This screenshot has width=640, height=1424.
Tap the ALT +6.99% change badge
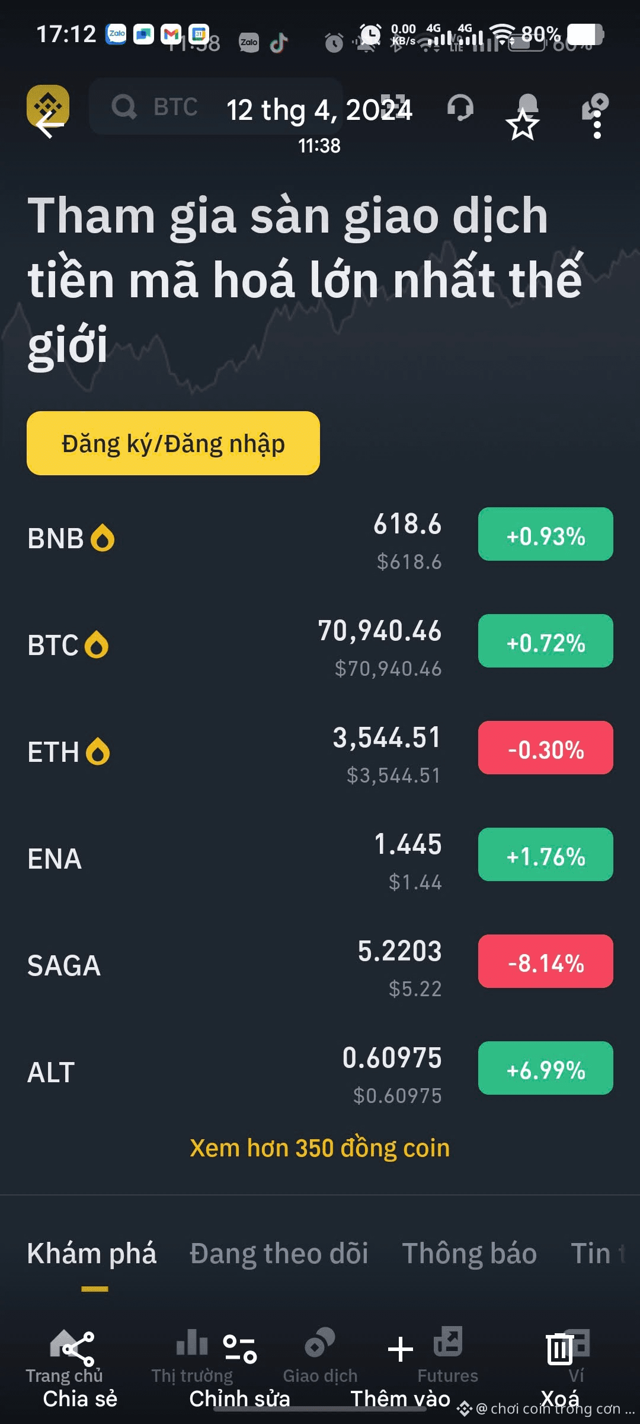coord(545,1068)
